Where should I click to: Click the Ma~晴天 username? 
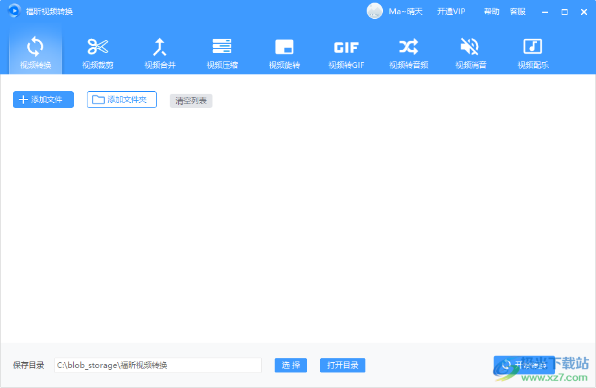(x=406, y=12)
